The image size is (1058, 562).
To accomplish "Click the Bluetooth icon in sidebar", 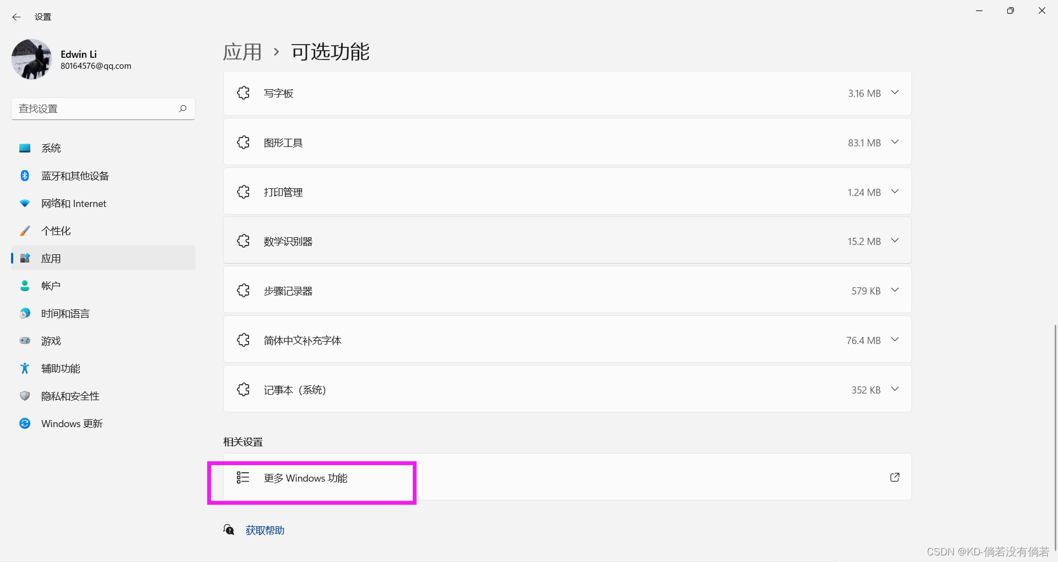I will 25,176.
